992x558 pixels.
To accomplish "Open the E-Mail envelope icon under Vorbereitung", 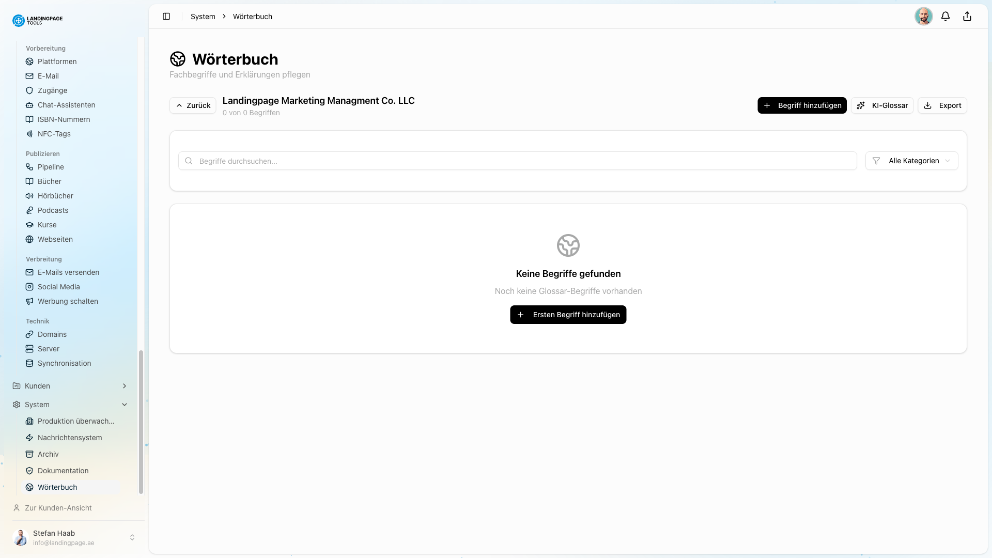I will tap(29, 76).
